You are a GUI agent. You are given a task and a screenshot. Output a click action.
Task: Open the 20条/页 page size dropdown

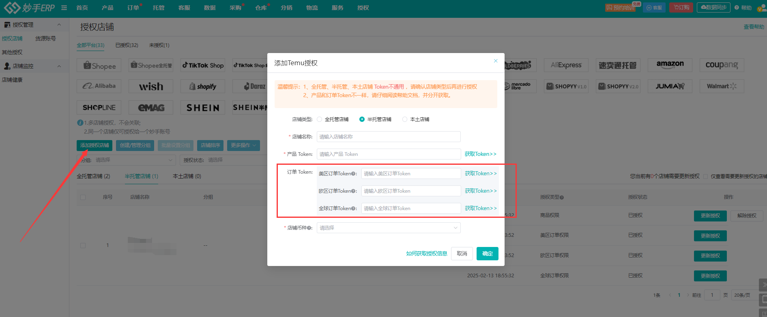745,295
